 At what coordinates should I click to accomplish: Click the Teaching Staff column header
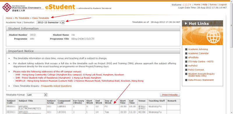tap(157, 102)
